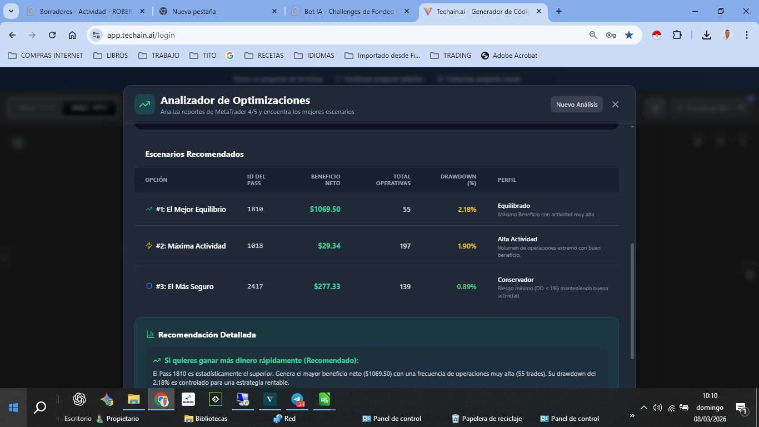
Task: Switch to the Bot IA - Challenges tab
Action: (351, 11)
